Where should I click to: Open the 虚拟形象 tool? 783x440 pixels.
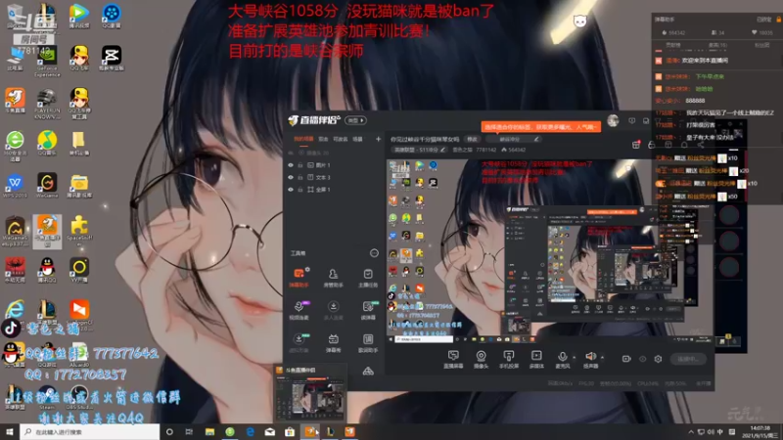pyautogui.click(x=299, y=343)
